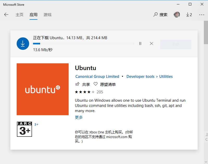Open the user account avatar
Image resolution: width=208 pixels, height=164 pixels.
177,15
